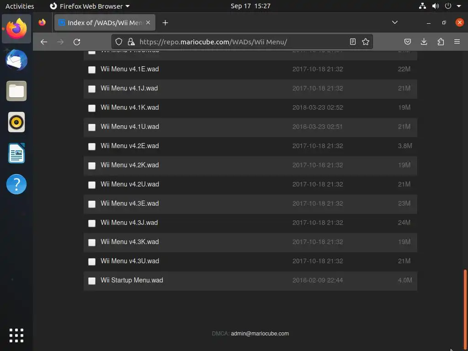The width and height of the screenshot is (468, 351).
Task: Tick the checkbox for Wii Menu v4.1K.wad
Action: coord(92,108)
